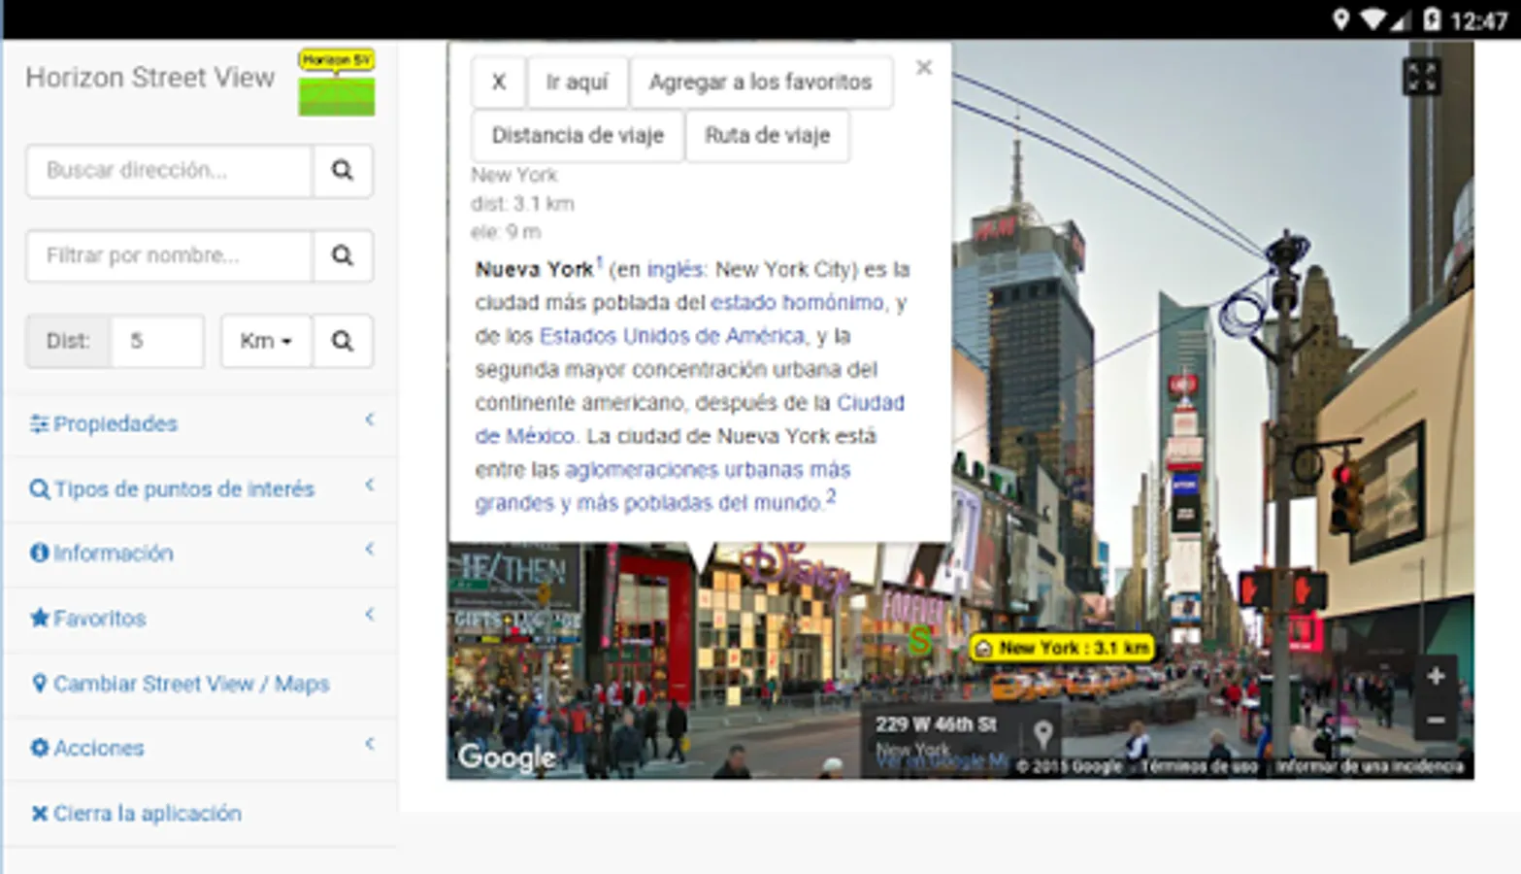Click the Horizon Street View title
This screenshot has width=1521, height=874.
[x=150, y=78]
